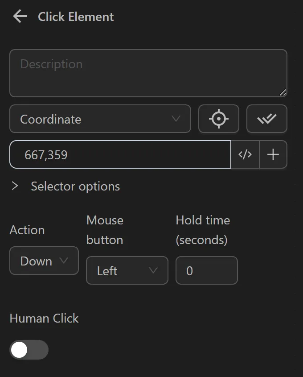Click the Hold time input showing 0
Viewport: 303px width, 377px height.
[207, 270]
